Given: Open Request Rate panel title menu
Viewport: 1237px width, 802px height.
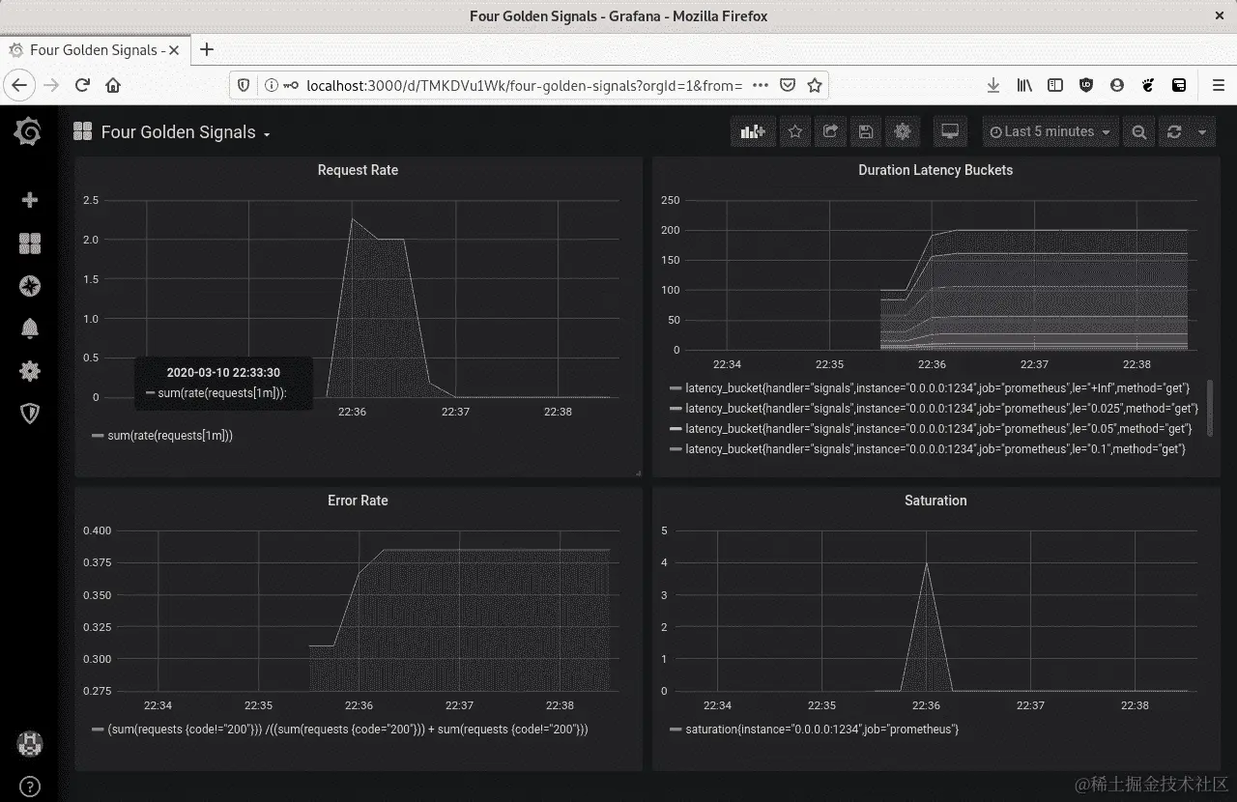Looking at the screenshot, I should coord(358,170).
